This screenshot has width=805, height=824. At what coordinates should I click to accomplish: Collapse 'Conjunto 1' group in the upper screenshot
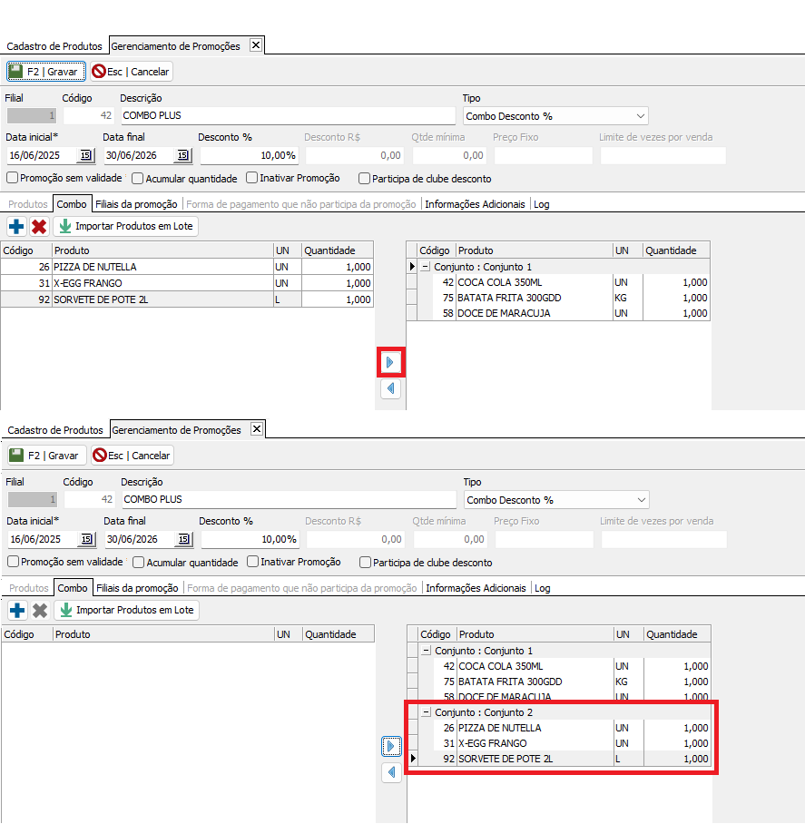click(x=425, y=267)
